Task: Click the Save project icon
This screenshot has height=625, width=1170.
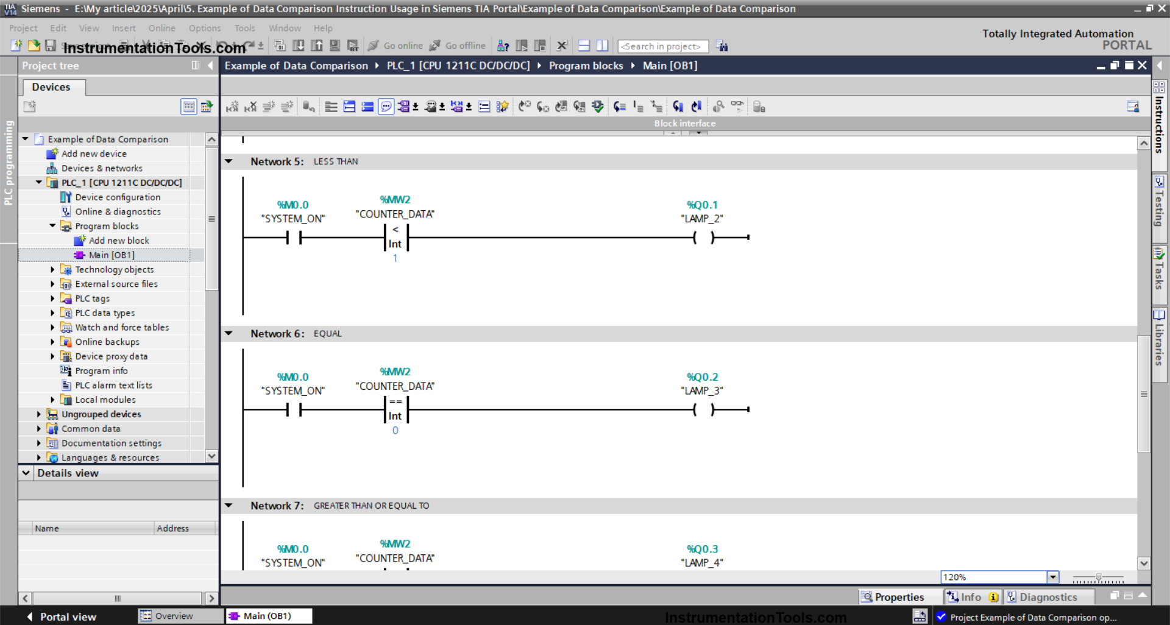Action: coord(51,46)
